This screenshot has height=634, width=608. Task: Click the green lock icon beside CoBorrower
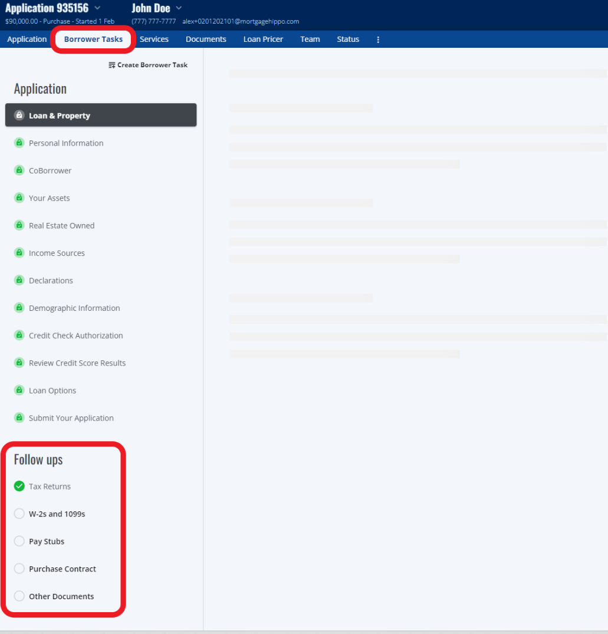click(x=19, y=170)
